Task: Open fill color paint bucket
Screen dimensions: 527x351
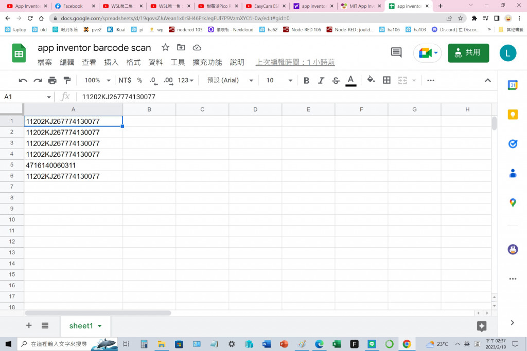Action: [371, 80]
